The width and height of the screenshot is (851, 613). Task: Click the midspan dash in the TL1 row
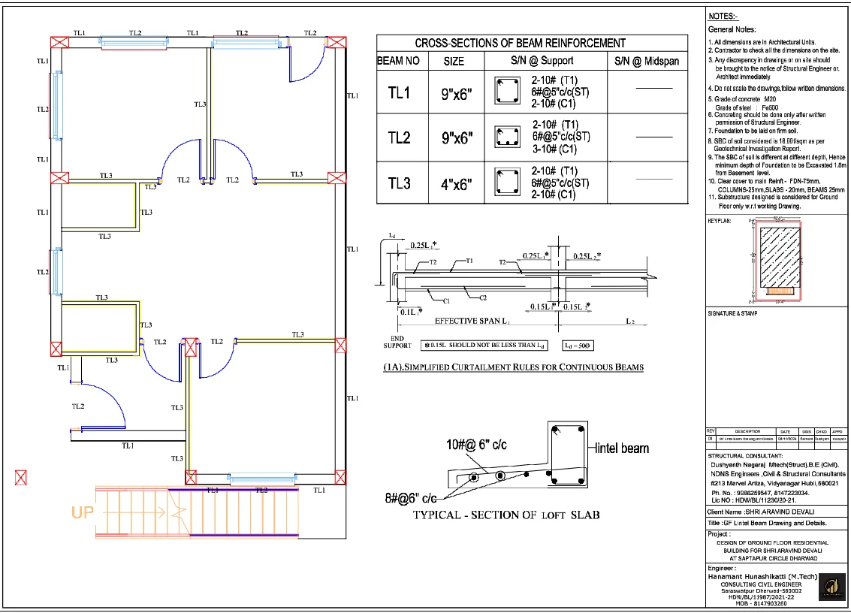click(x=653, y=88)
